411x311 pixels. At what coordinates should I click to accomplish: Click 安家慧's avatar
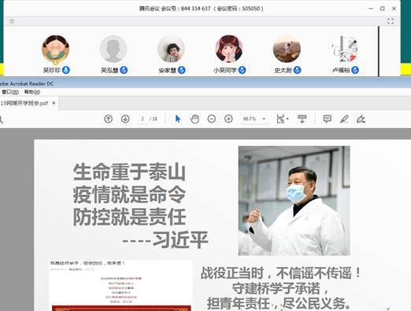point(171,49)
